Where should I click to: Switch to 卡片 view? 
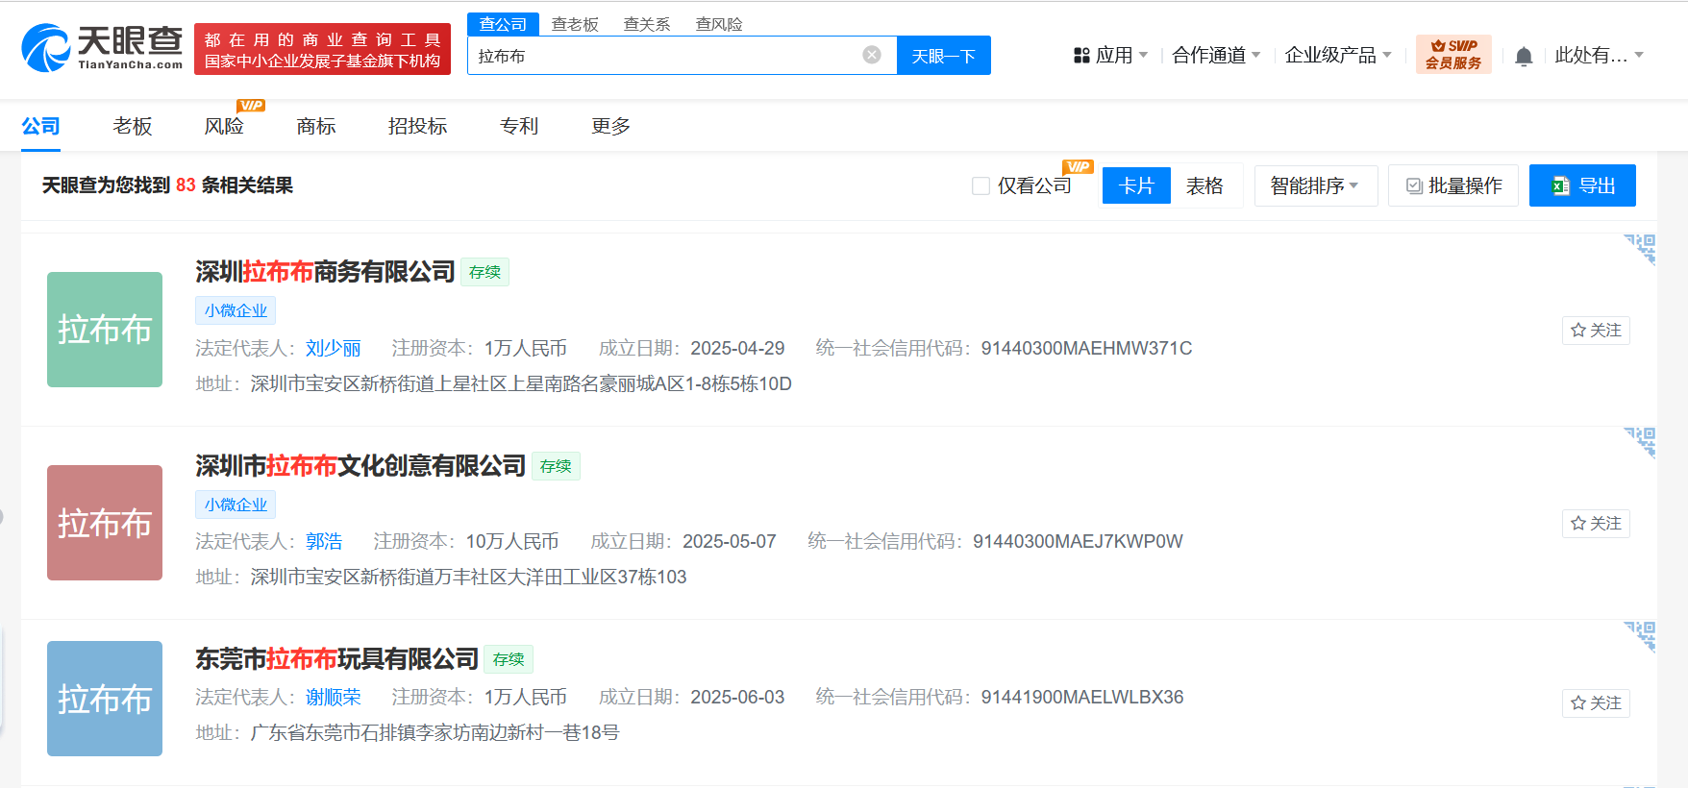[1136, 185]
